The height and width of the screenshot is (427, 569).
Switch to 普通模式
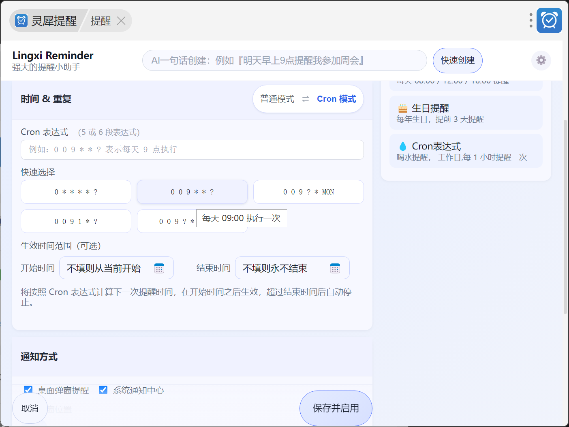(x=277, y=99)
